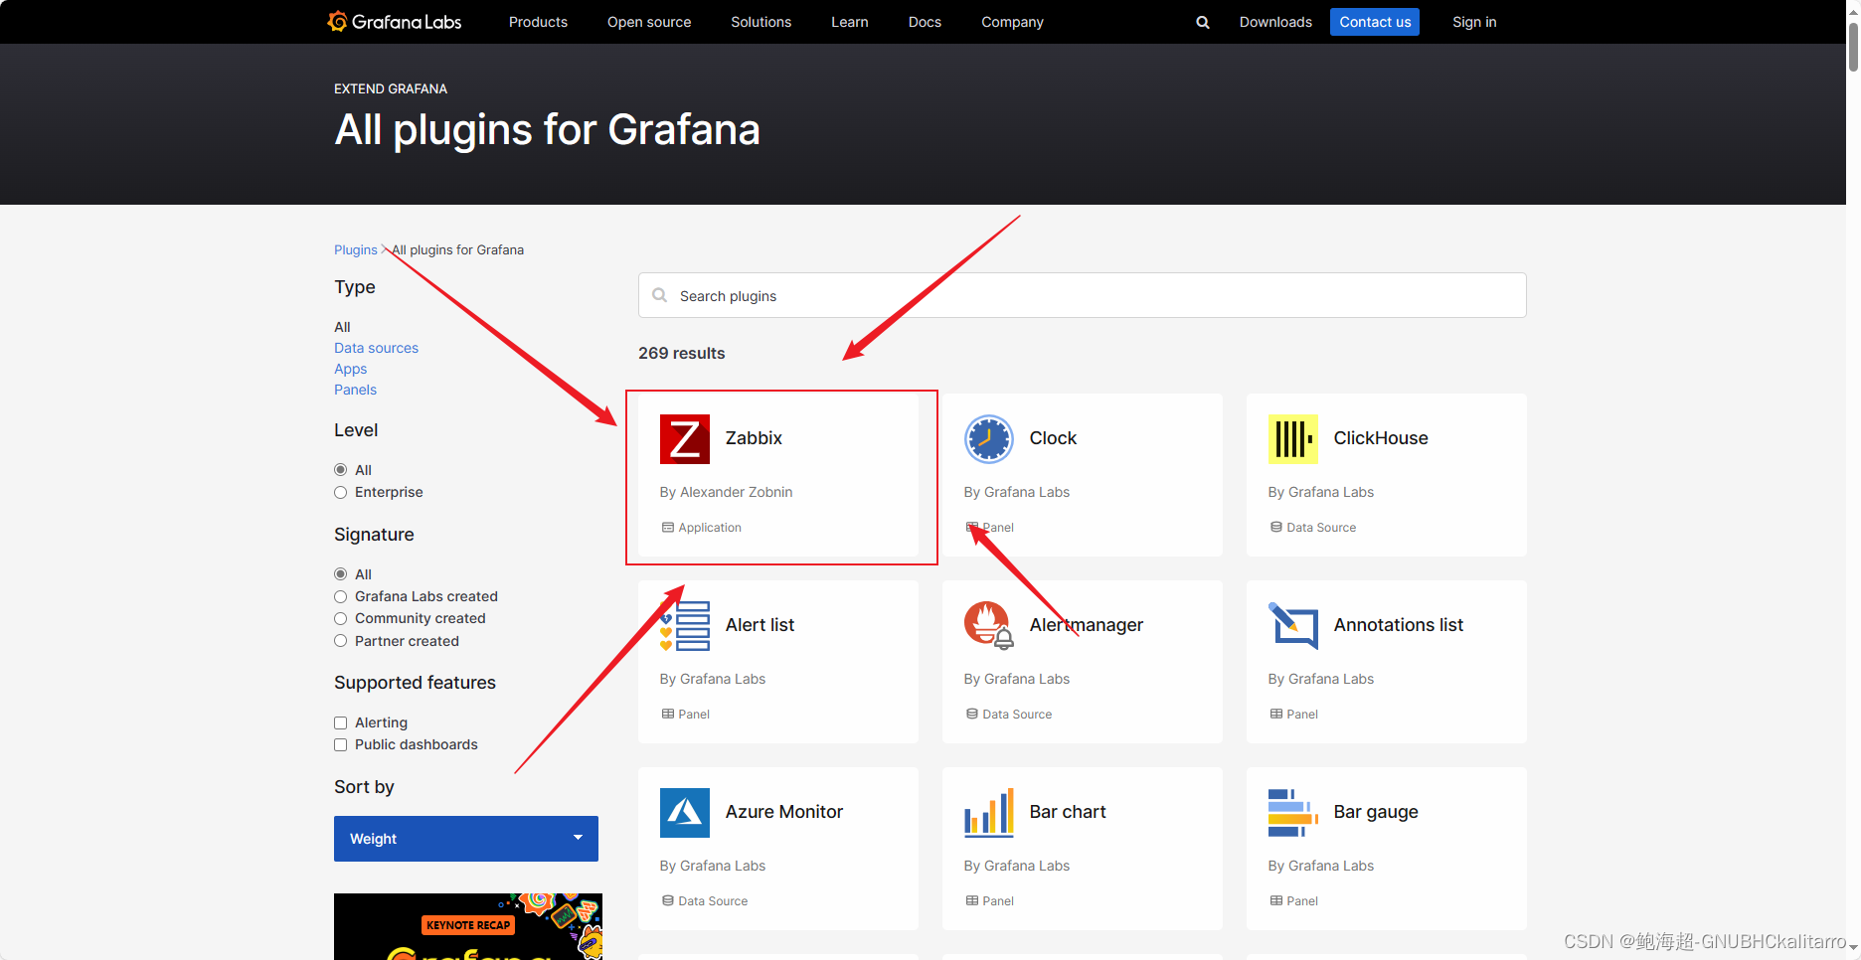Open the Azure Monitor plugin title
This screenshot has width=1861, height=960.
coord(784,812)
